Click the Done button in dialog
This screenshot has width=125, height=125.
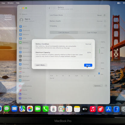pyautogui.click(x=88, y=65)
